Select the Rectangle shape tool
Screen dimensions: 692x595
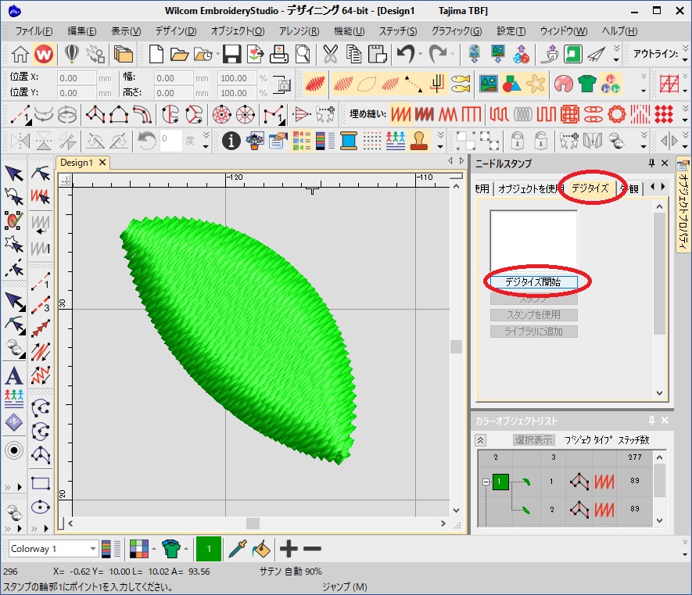point(41,484)
